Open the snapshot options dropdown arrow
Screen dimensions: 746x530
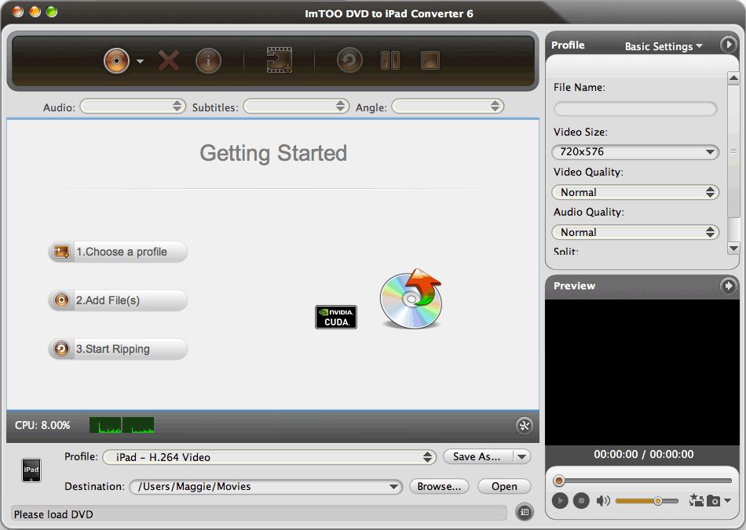727,500
